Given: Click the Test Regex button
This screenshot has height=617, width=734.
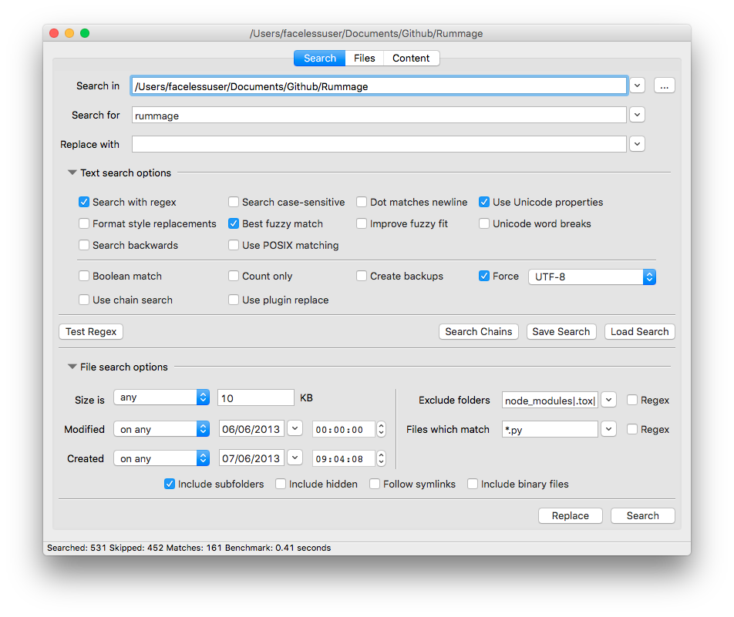Looking at the screenshot, I should [x=91, y=332].
